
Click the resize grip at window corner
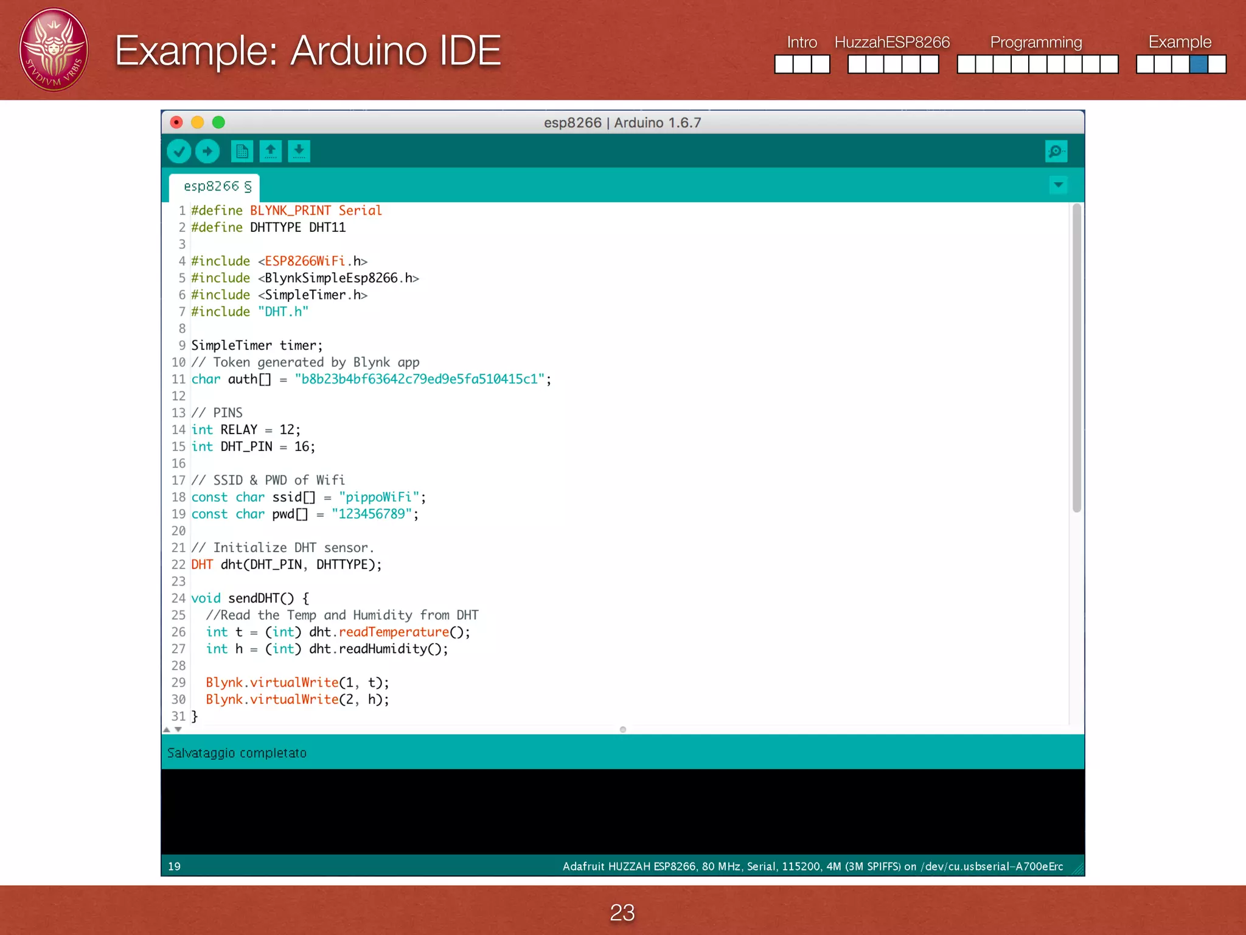[x=1078, y=869]
